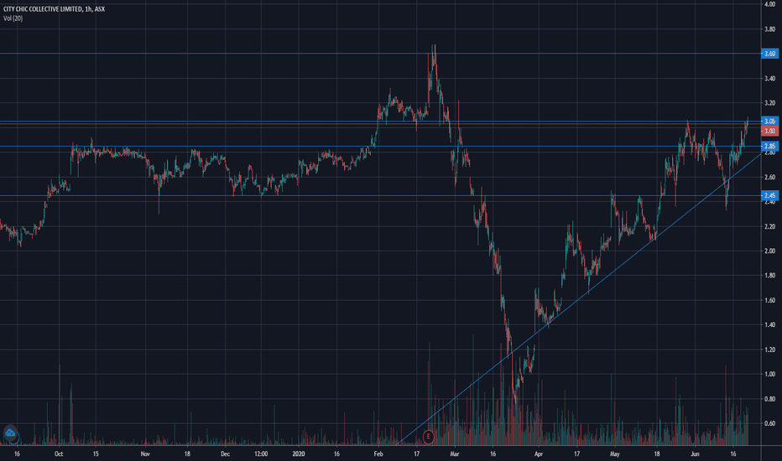Click the 2020 label on time axis
The image size is (782, 461).
[298, 454]
